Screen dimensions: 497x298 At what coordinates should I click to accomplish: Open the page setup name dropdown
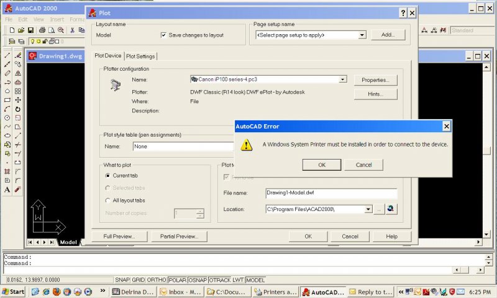point(362,35)
